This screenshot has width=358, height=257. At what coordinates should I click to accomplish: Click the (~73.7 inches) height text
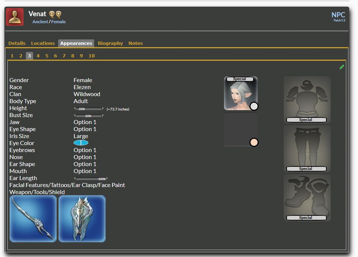click(x=118, y=109)
